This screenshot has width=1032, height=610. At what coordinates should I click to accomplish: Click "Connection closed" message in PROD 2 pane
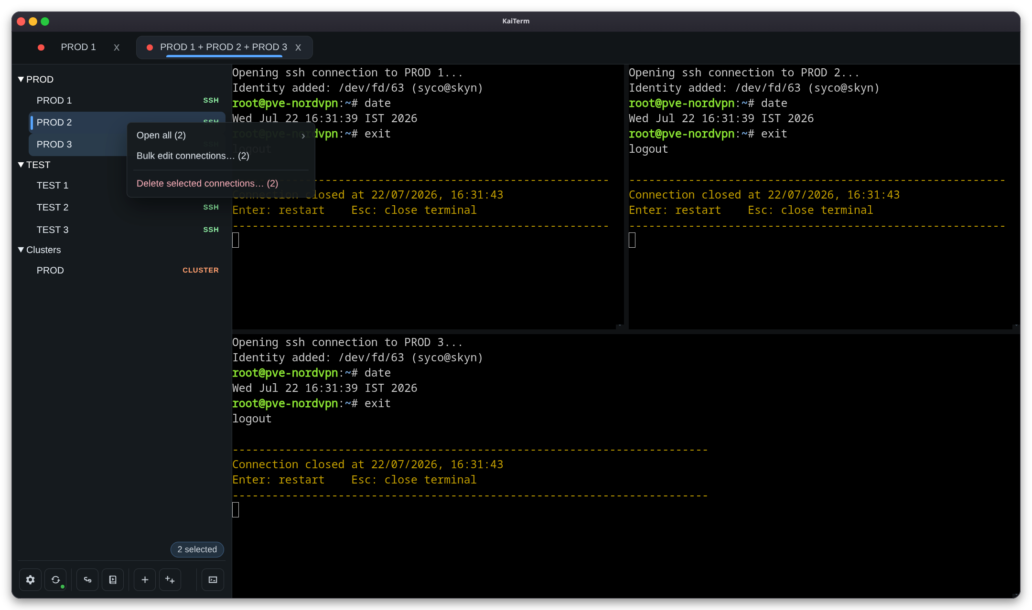pos(764,195)
